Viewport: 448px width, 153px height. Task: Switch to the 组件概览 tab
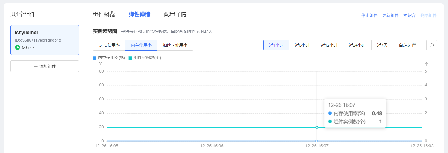click(x=104, y=15)
